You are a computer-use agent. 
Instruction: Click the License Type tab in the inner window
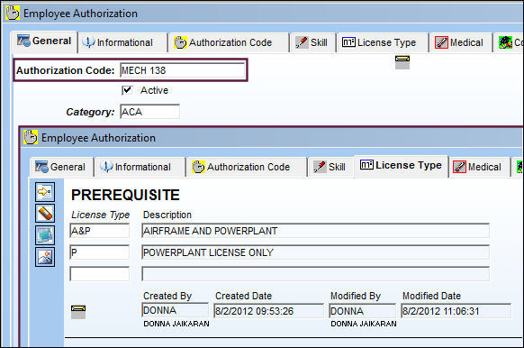pyautogui.click(x=401, y=166)
